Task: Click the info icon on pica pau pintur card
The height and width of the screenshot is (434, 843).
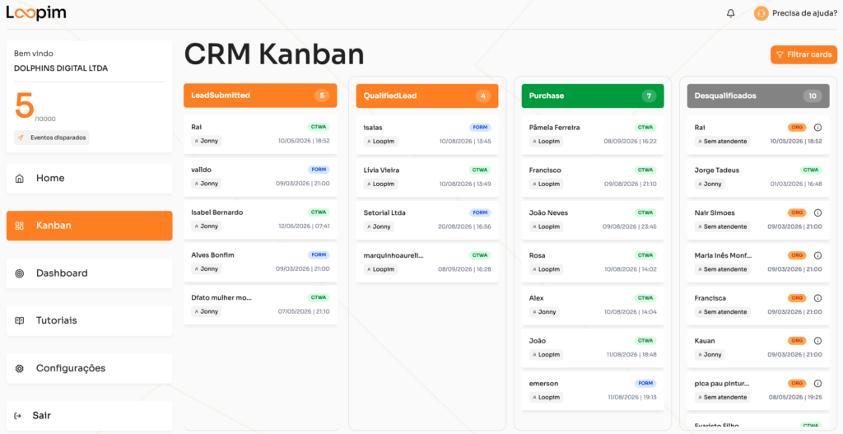Action: 817,384
